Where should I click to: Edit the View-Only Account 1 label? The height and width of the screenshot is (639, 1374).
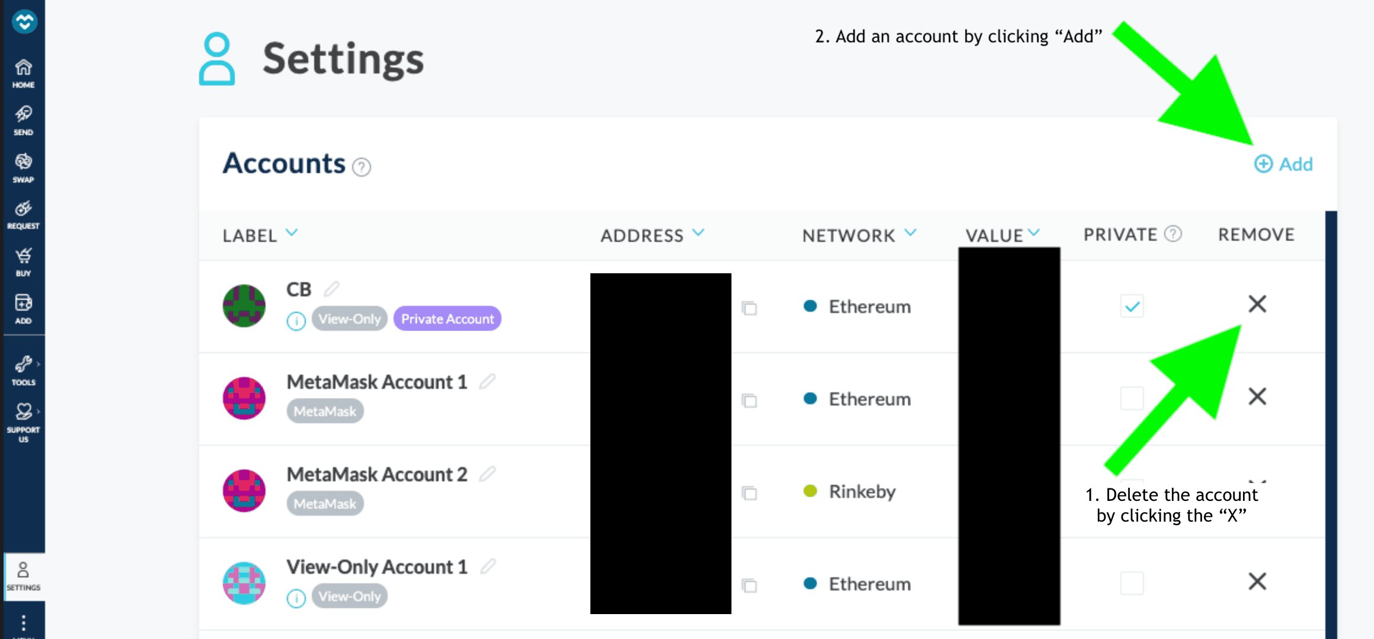487,566
